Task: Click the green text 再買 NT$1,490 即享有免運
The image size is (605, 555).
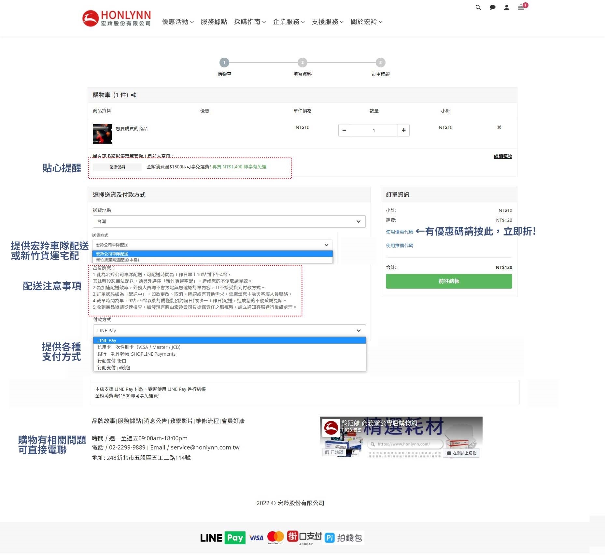Action: [239, 167]
